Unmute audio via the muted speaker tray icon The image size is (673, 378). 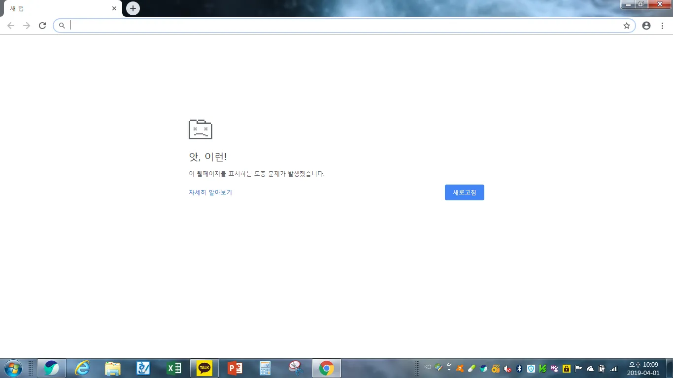point(507,368)
